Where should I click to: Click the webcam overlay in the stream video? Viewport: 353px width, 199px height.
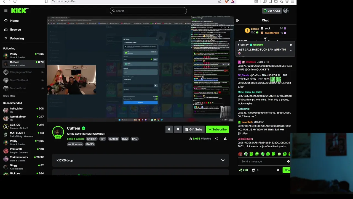pos(71,80)
